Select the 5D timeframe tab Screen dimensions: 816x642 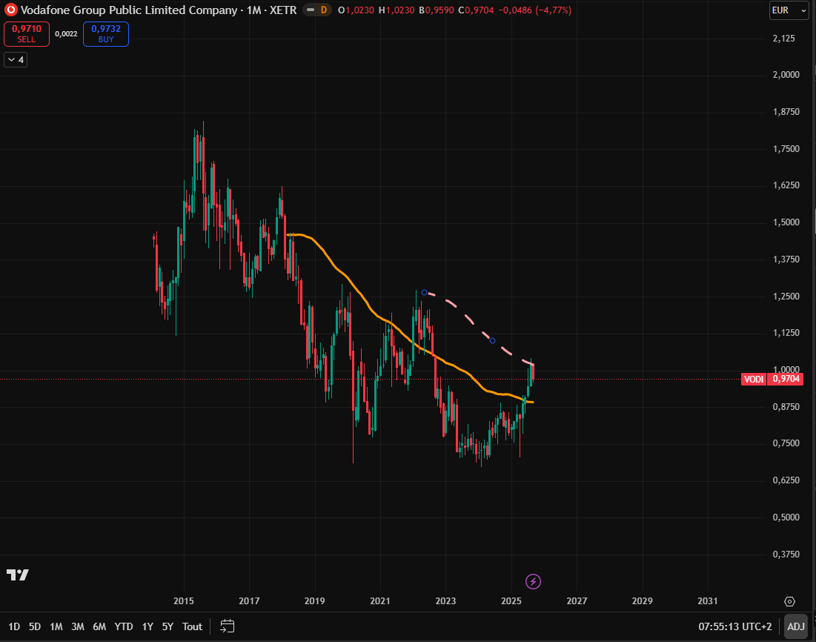tap(33, 626)
